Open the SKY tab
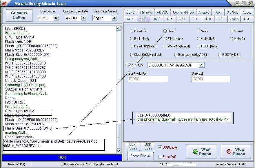 tap(183, 19)
